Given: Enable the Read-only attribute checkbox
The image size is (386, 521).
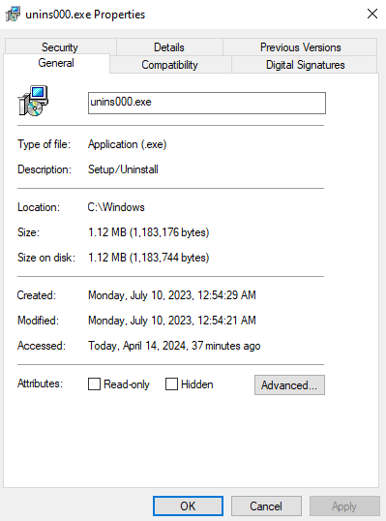Looking at the screenshot, I should point(94,384).
